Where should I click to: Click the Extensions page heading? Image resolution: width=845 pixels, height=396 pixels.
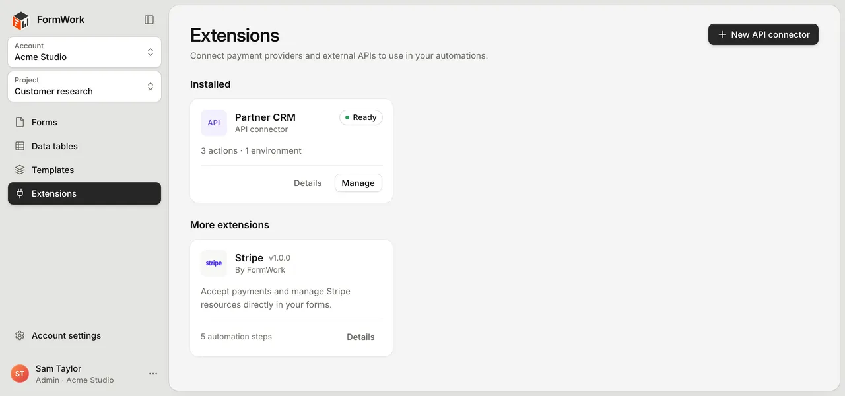click(x=234, y=35)
